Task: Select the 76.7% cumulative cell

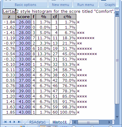Action: tap(67, 85)
